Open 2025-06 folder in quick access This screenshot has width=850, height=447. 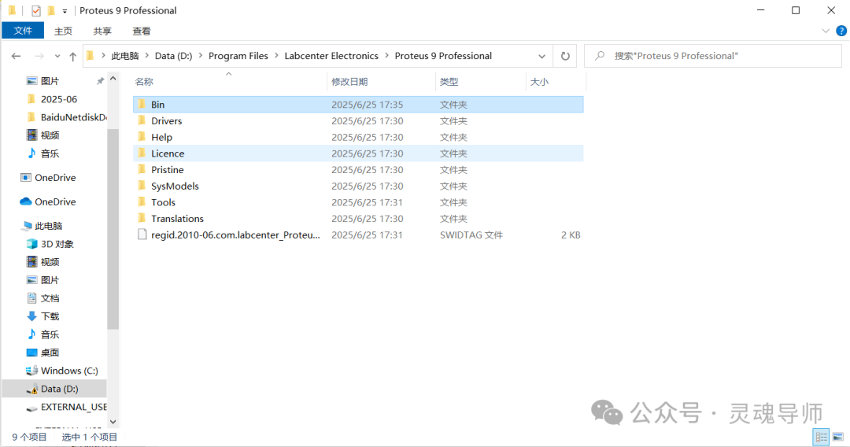tap(52, 99)
